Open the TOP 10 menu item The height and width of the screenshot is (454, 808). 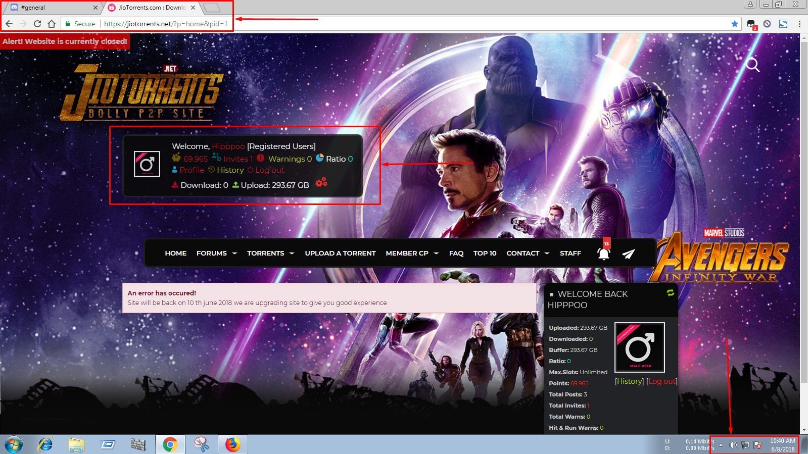485,253
